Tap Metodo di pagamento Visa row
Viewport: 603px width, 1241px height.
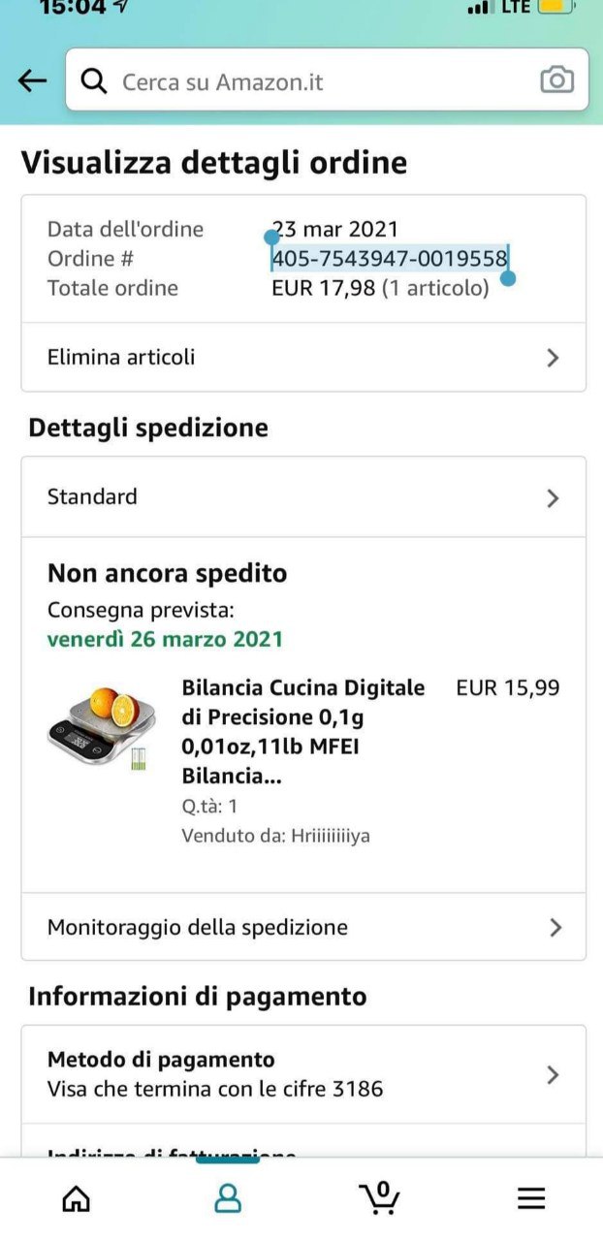pos(215,1074)
